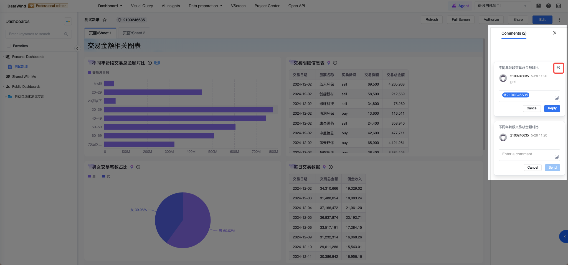Star the 测试新增 dashboard as favorite
Image resolution: width=568 pixels, height=265 pixels.
(x=105, y=20)
